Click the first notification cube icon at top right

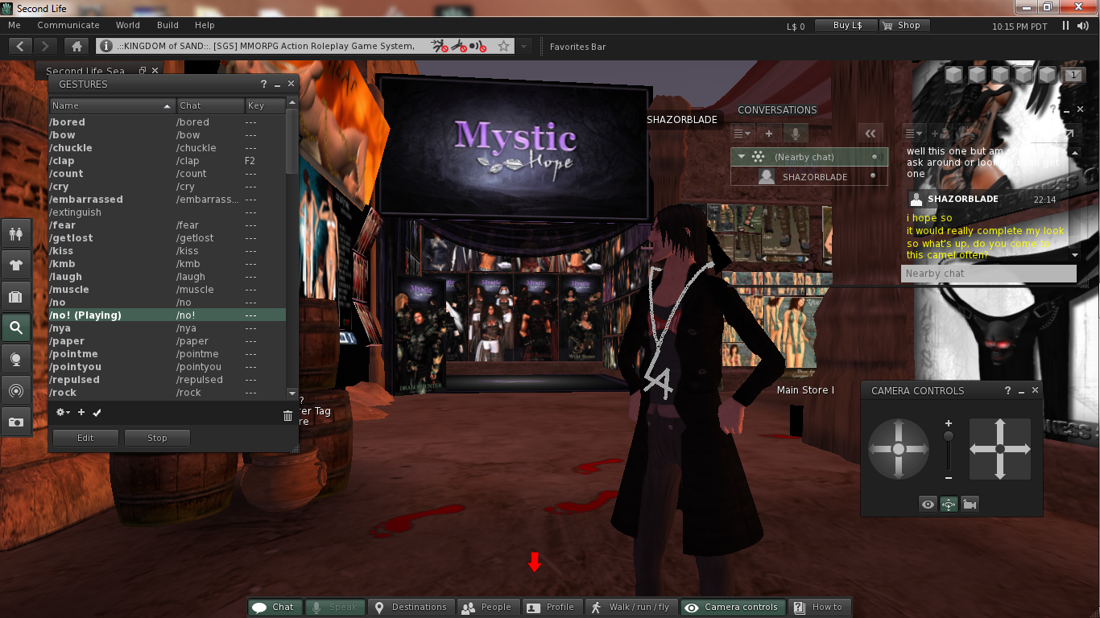pyautogui.click(x=954, y=75)
